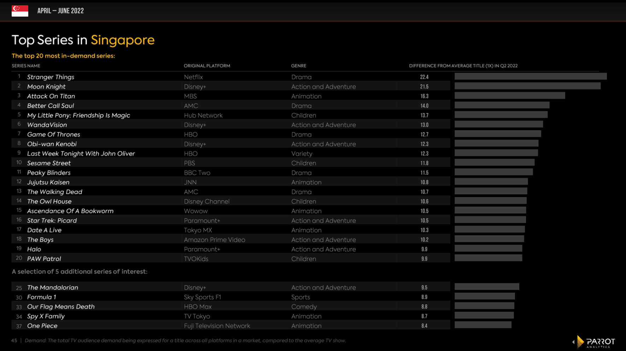Click the 'Variety' genre cell
This screenshot has width=626, height=351.
point(302,153)
